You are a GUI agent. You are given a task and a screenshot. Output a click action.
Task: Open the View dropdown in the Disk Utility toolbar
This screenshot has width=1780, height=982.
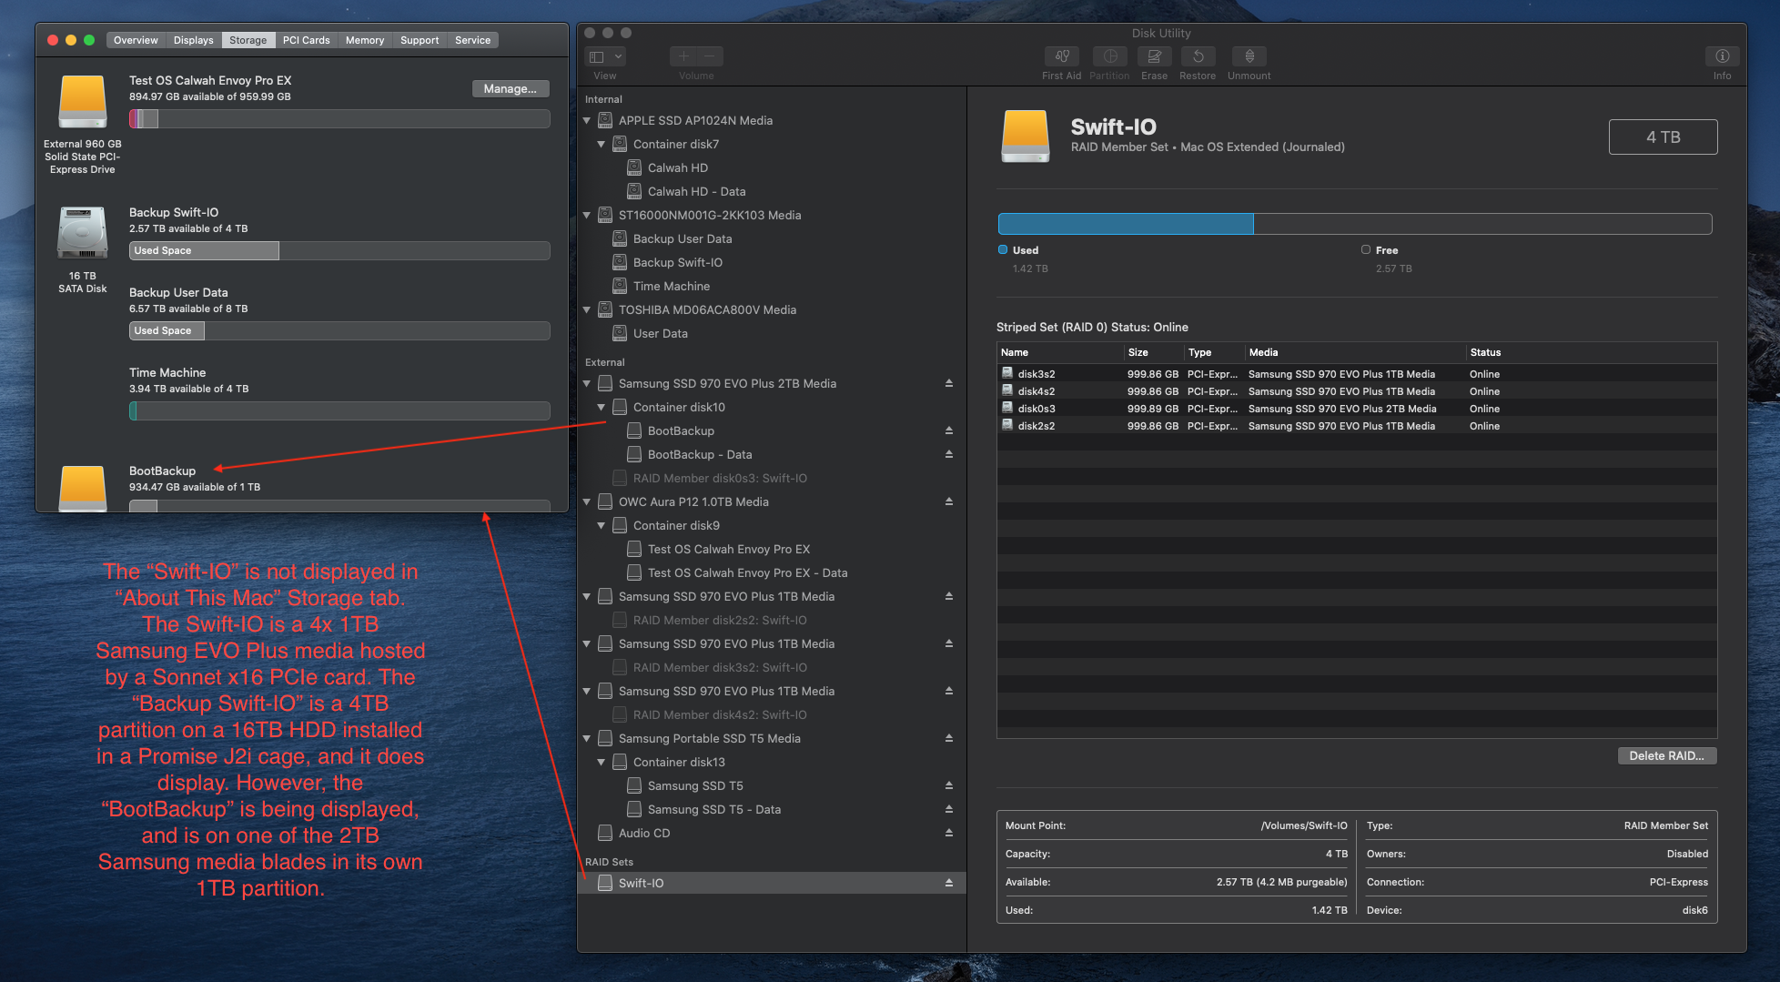point(604,56)
